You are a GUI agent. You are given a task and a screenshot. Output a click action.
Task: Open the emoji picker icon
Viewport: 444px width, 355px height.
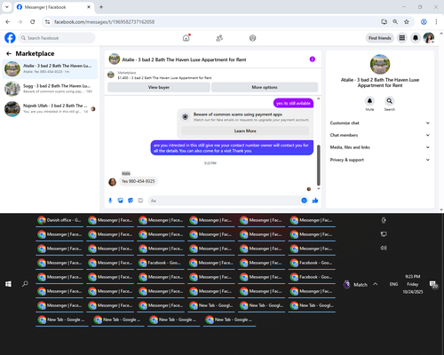(304, 201)
